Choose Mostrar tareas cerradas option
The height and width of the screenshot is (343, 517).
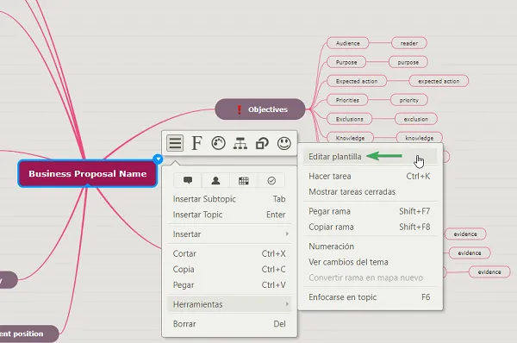coord(370,191)
